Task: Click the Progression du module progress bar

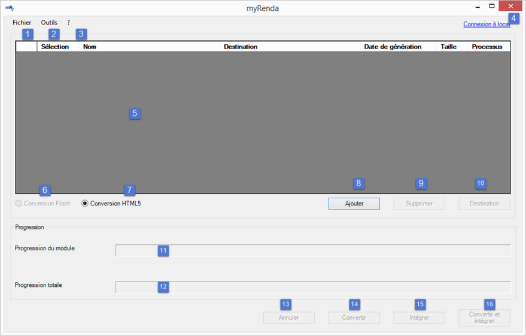Action: (312, 250)
